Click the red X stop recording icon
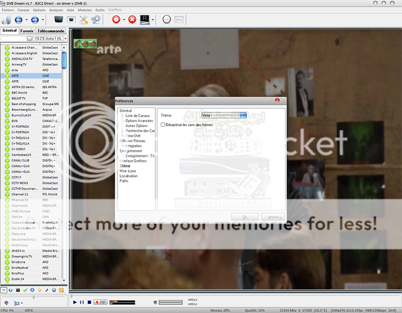Image resolution: width=402 pixels, height=313 pixels. pos(132,20)
